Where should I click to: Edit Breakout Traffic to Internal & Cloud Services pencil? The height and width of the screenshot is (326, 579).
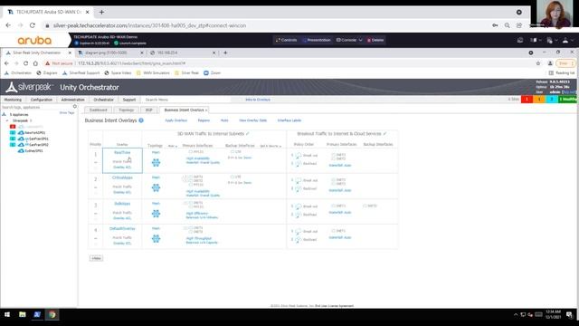click(x=384, y=133)
